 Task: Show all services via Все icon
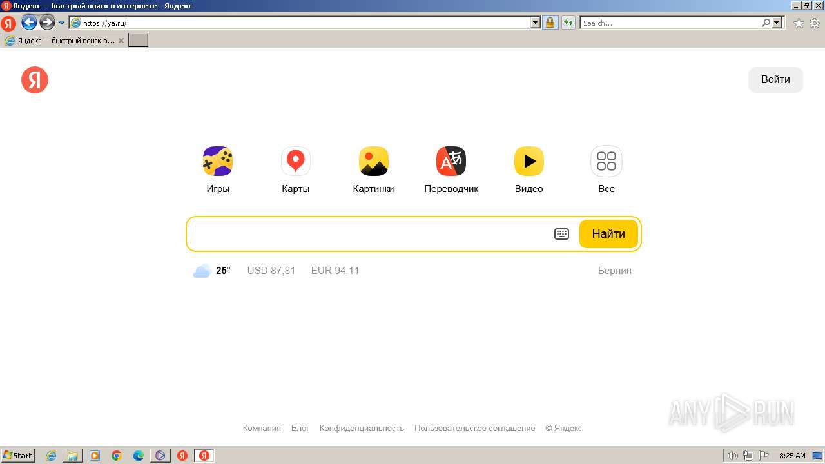[607, 161]
